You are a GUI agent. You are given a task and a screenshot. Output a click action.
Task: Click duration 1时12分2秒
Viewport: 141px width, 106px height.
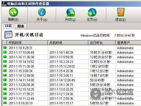point(99,71)
